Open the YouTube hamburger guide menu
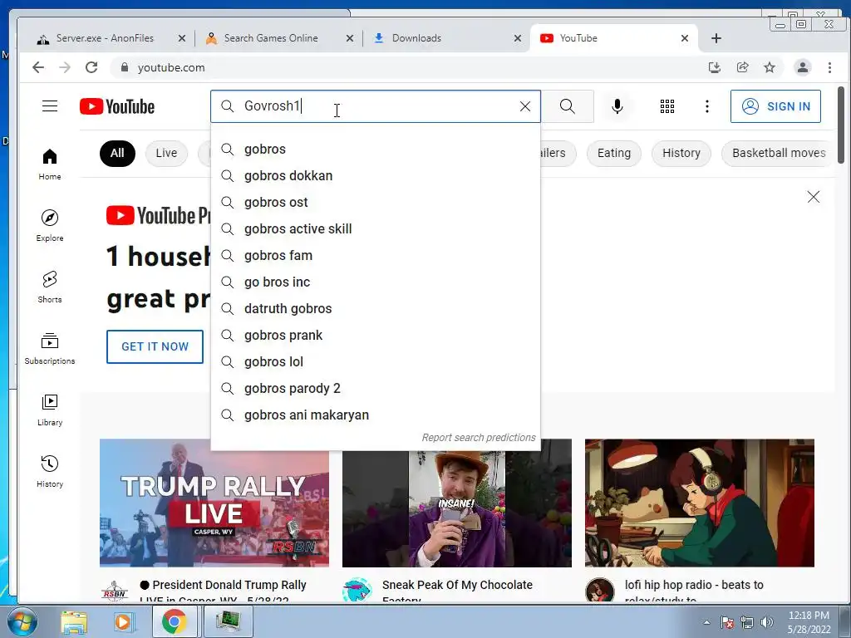Image resolution: width=851 pixels, height=638 pixels. [50, 106]
